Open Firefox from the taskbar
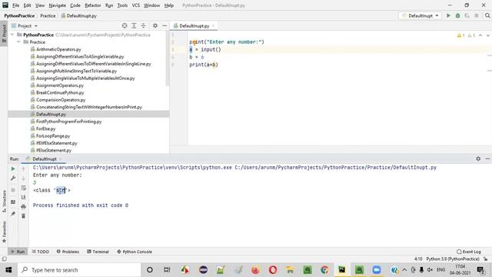This screenshot has height=277, width=492. coord(256,270)
